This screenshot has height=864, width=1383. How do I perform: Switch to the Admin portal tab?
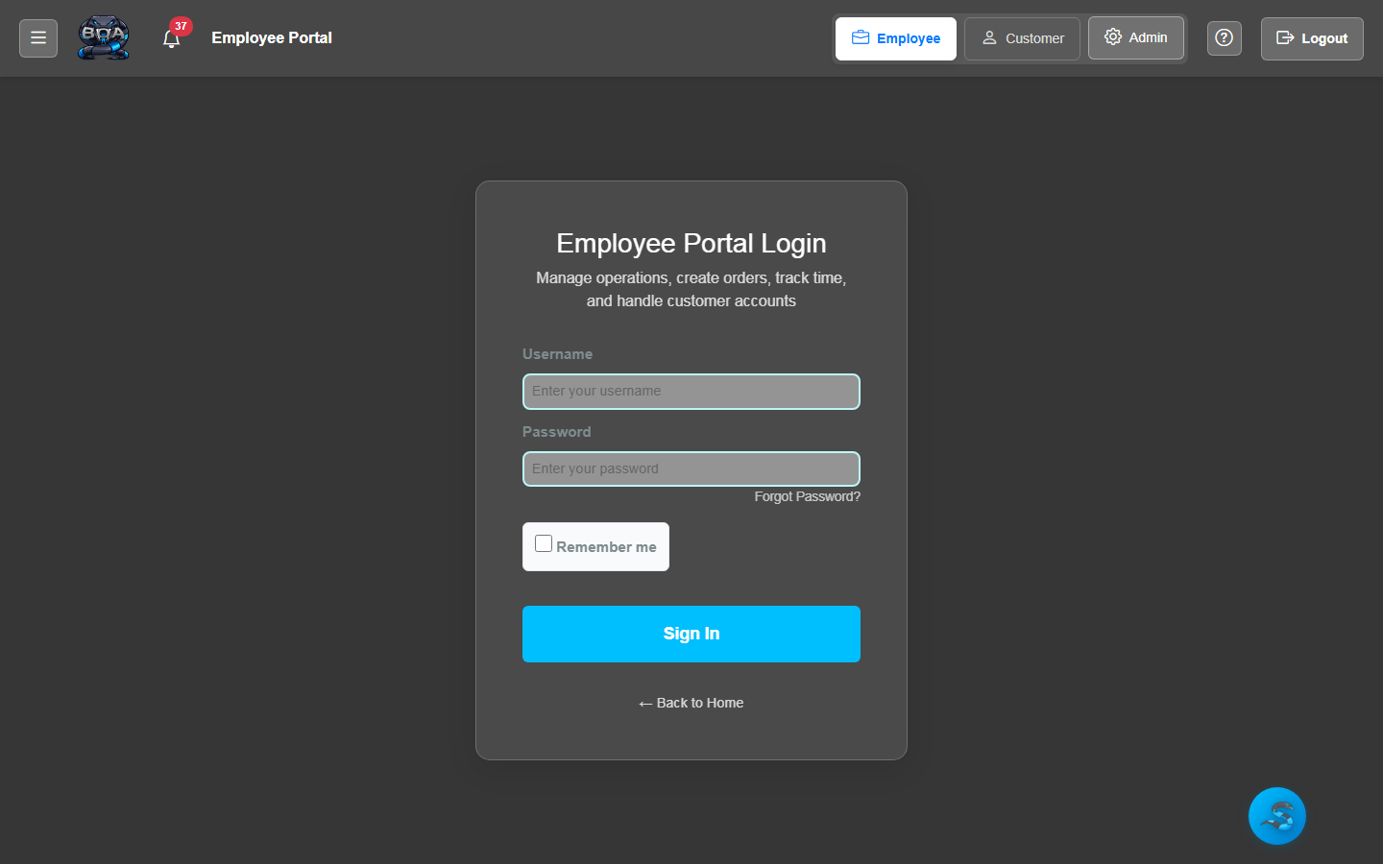coord(1136,37)
